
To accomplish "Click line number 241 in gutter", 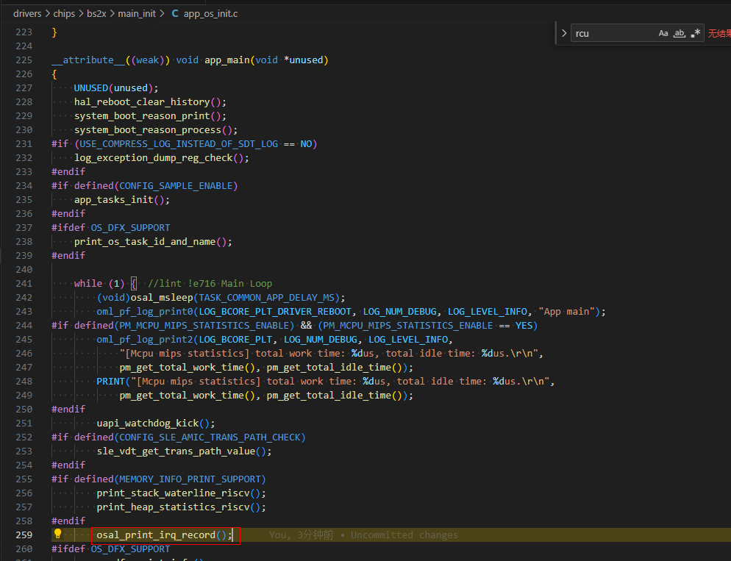I will pyautogui.click(x=24, y=283).
